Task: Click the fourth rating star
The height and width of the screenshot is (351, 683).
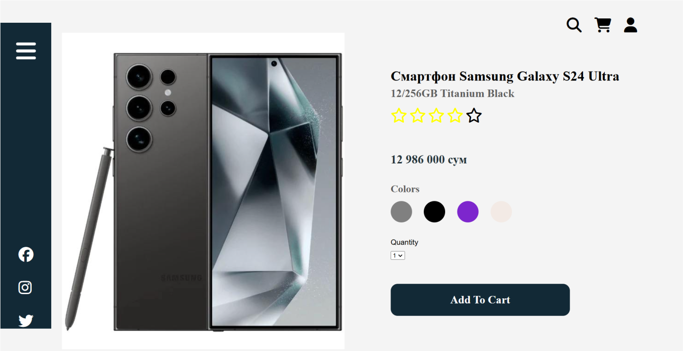Action: pos(455,116)
